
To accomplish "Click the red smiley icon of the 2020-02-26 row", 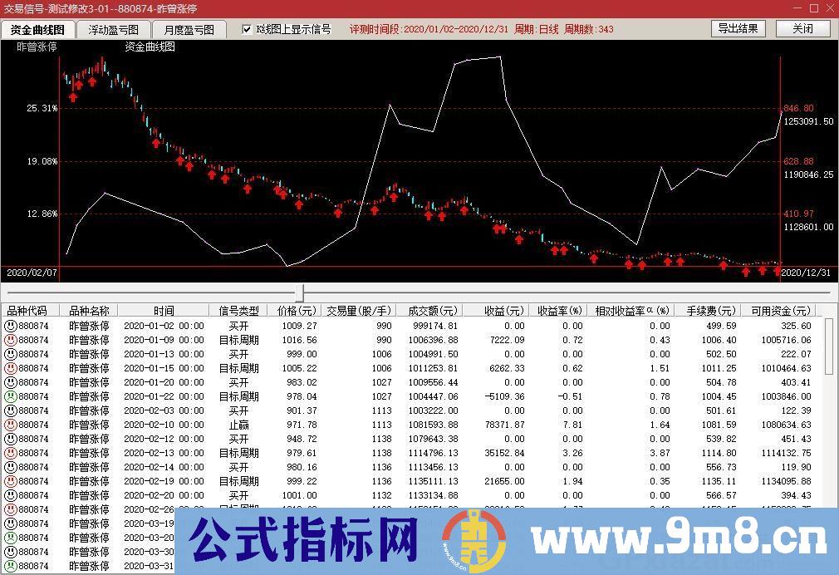I will coord(11,509).
